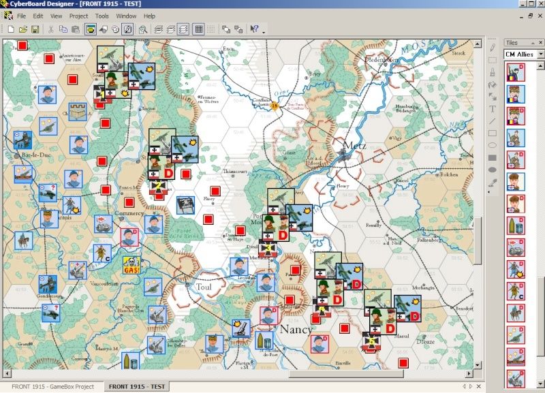Select the Brush tool in tool palette
Viewport: 545px width, 393px height.
tap(492, 72)
